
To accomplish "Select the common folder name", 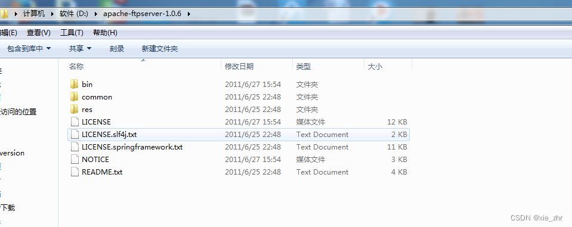I will (97, 97).
